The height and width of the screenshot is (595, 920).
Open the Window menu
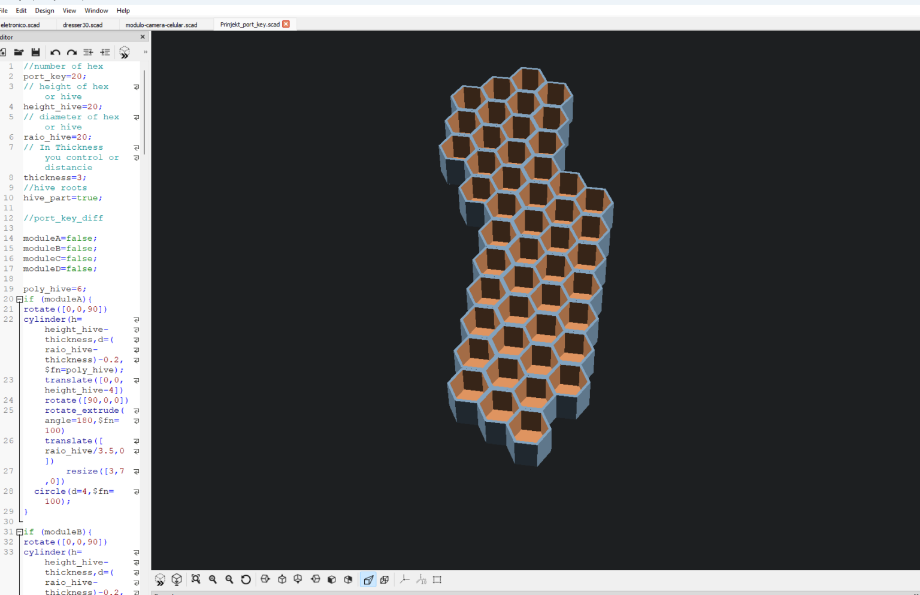point(96,11)
